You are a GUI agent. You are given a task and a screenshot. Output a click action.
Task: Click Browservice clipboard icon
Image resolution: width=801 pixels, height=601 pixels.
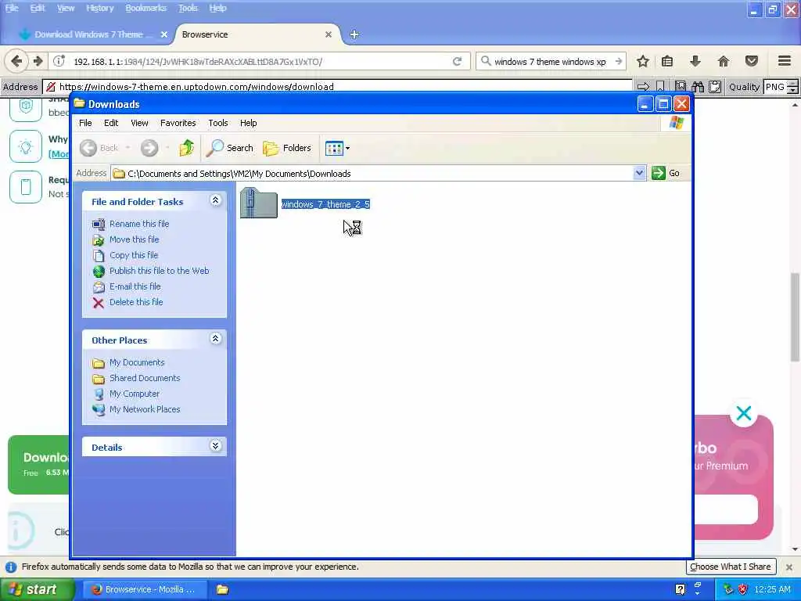click(x=715, y=86)
